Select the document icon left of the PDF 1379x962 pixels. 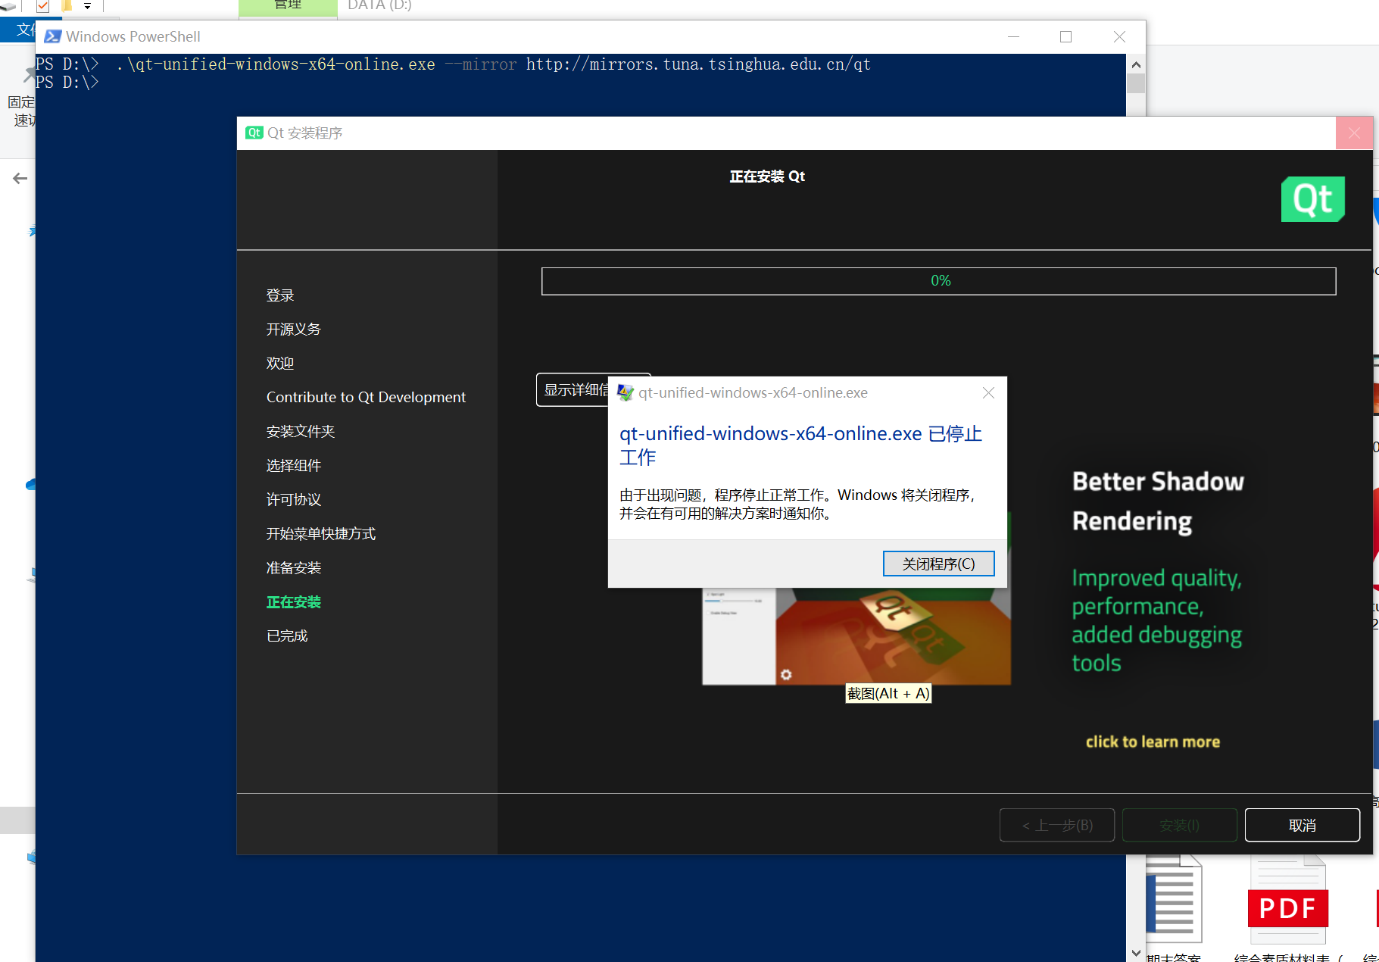pyautogui.click(x=1173, y=900)
